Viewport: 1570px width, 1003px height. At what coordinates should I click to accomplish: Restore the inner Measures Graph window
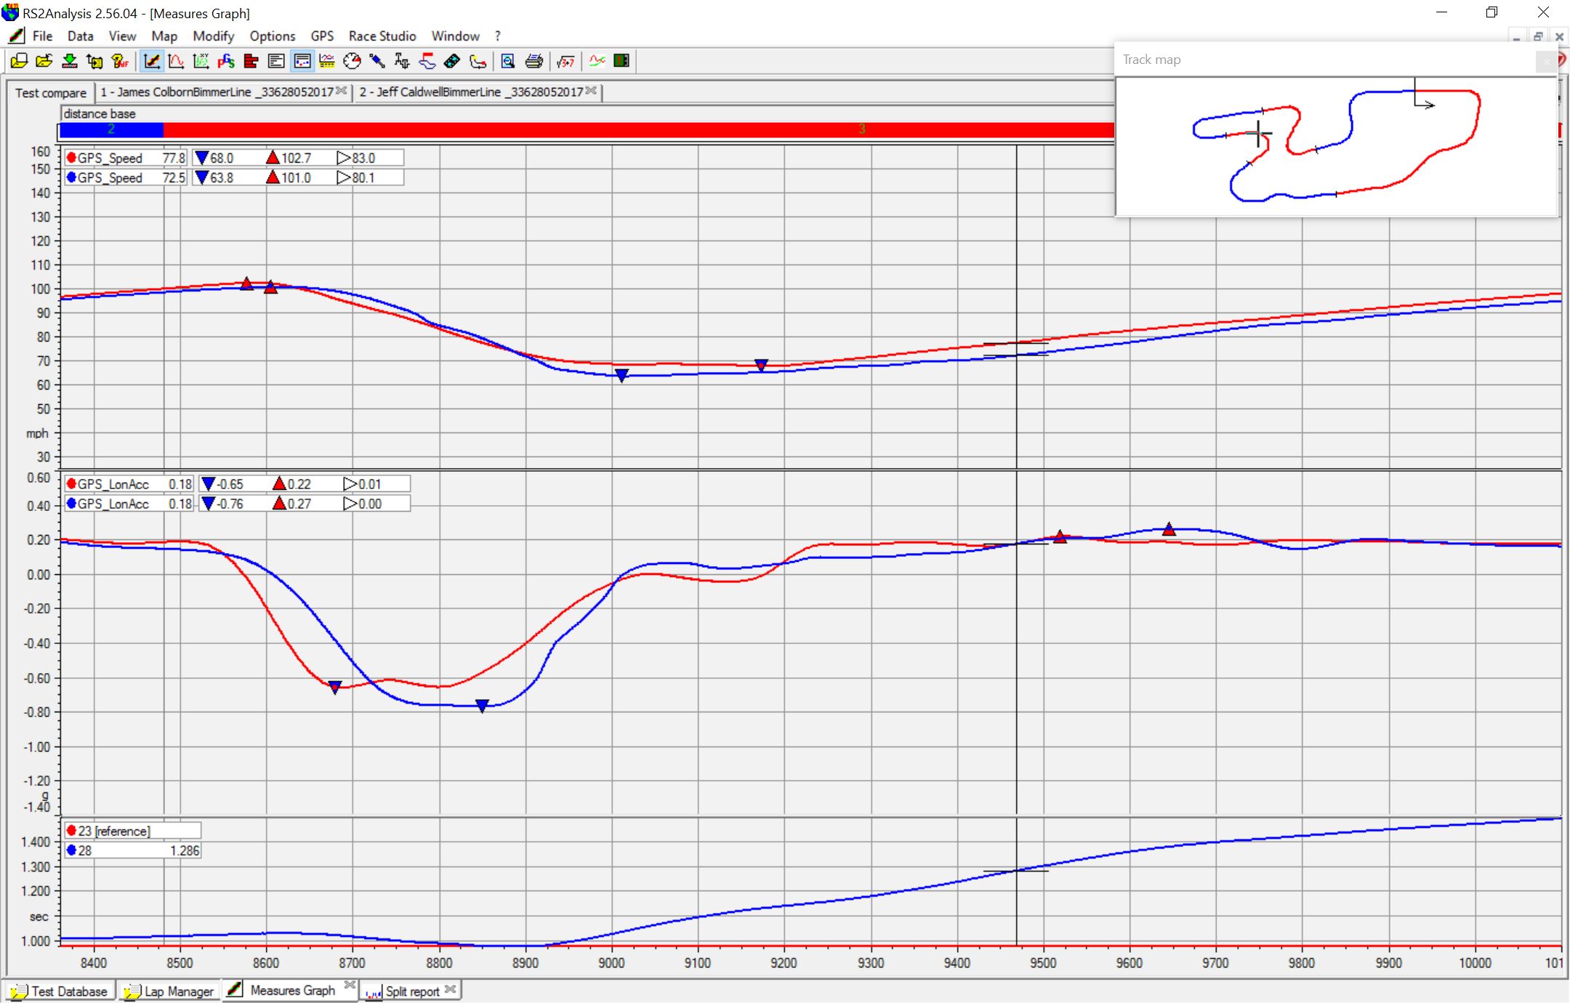coord(1538,36)
